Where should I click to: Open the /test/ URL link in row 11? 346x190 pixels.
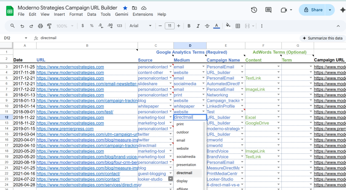pyautogui.click(x=75, y=112)
